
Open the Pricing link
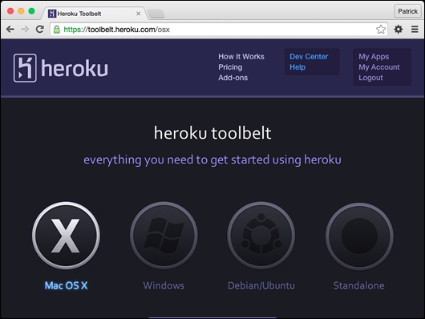(x=230, y=67)
